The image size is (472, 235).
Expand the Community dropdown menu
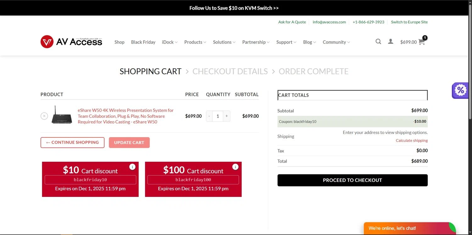336,42
